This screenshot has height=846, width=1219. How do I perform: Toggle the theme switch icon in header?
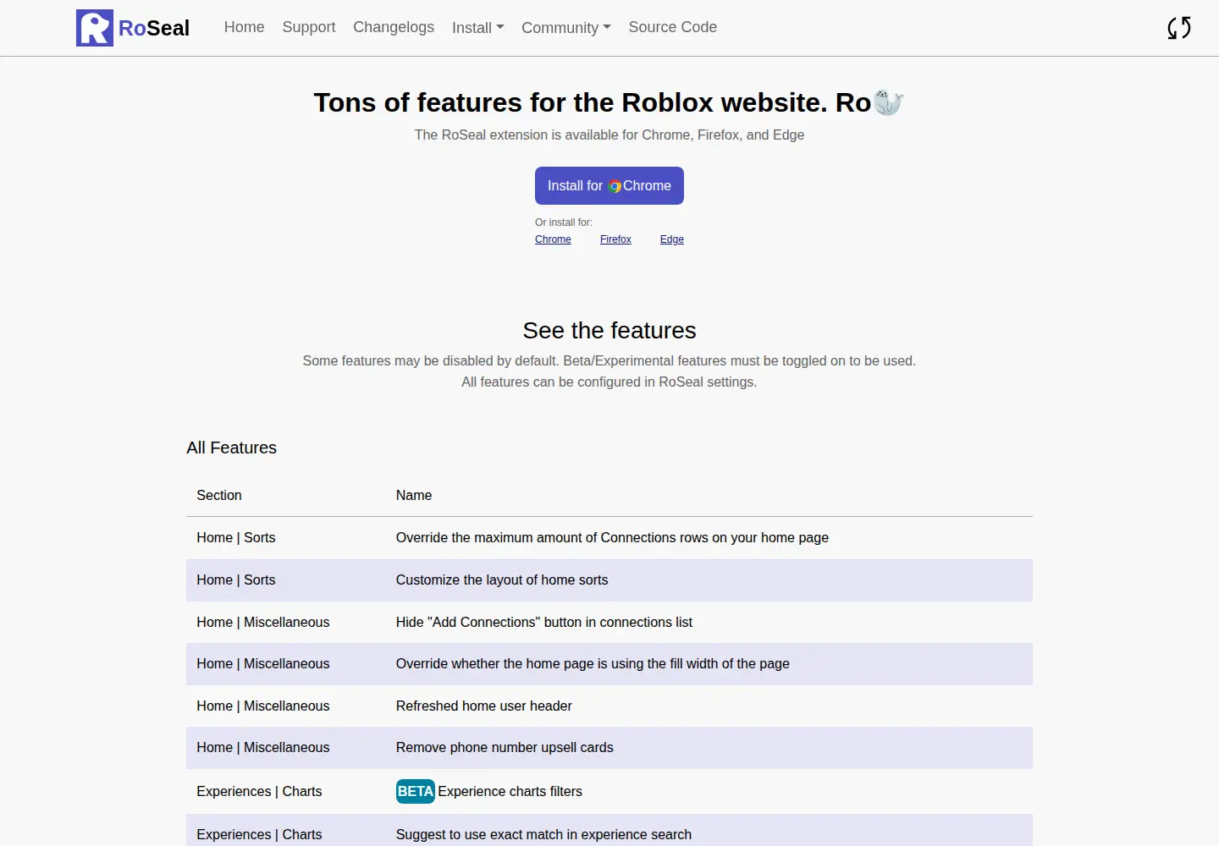coord(1179,28)
